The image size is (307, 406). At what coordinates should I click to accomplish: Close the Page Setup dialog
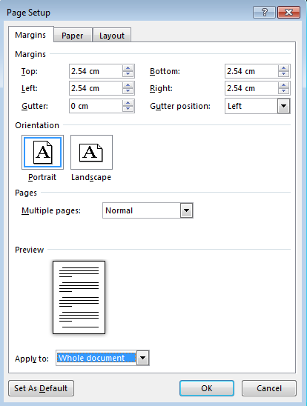[x=288, y=12]
